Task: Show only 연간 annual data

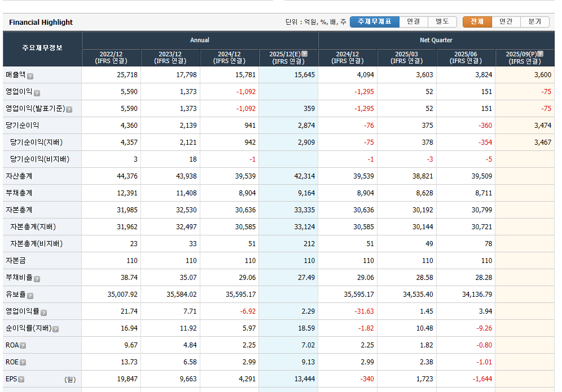Action: 506,22
